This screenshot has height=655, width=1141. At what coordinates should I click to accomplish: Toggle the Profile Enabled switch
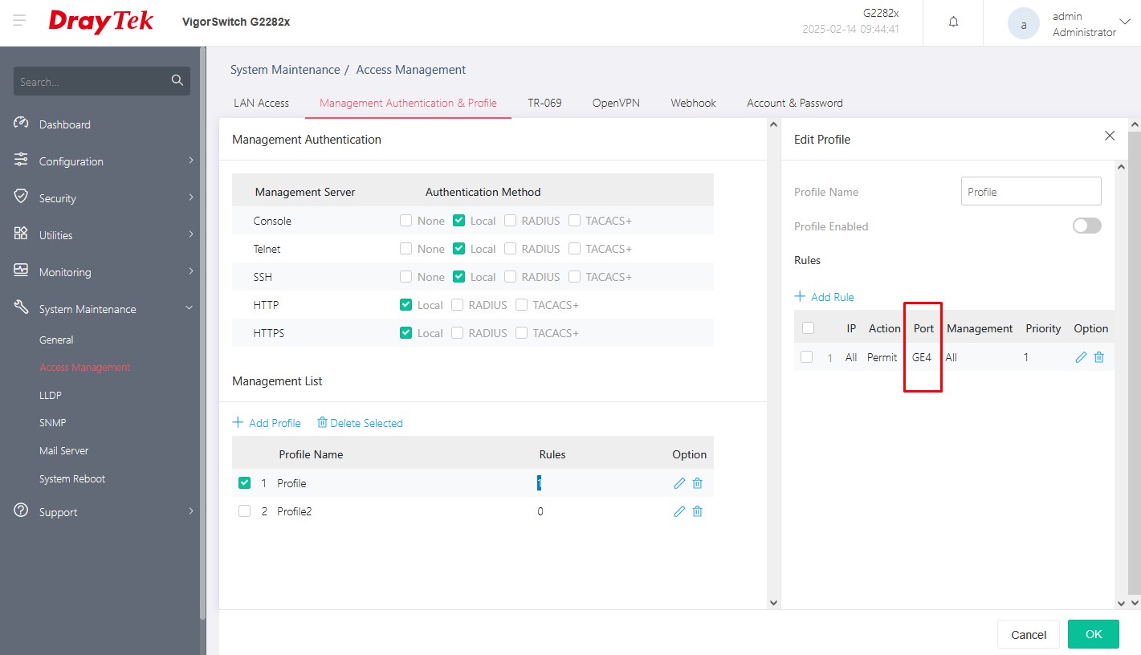click(1086, 226)
